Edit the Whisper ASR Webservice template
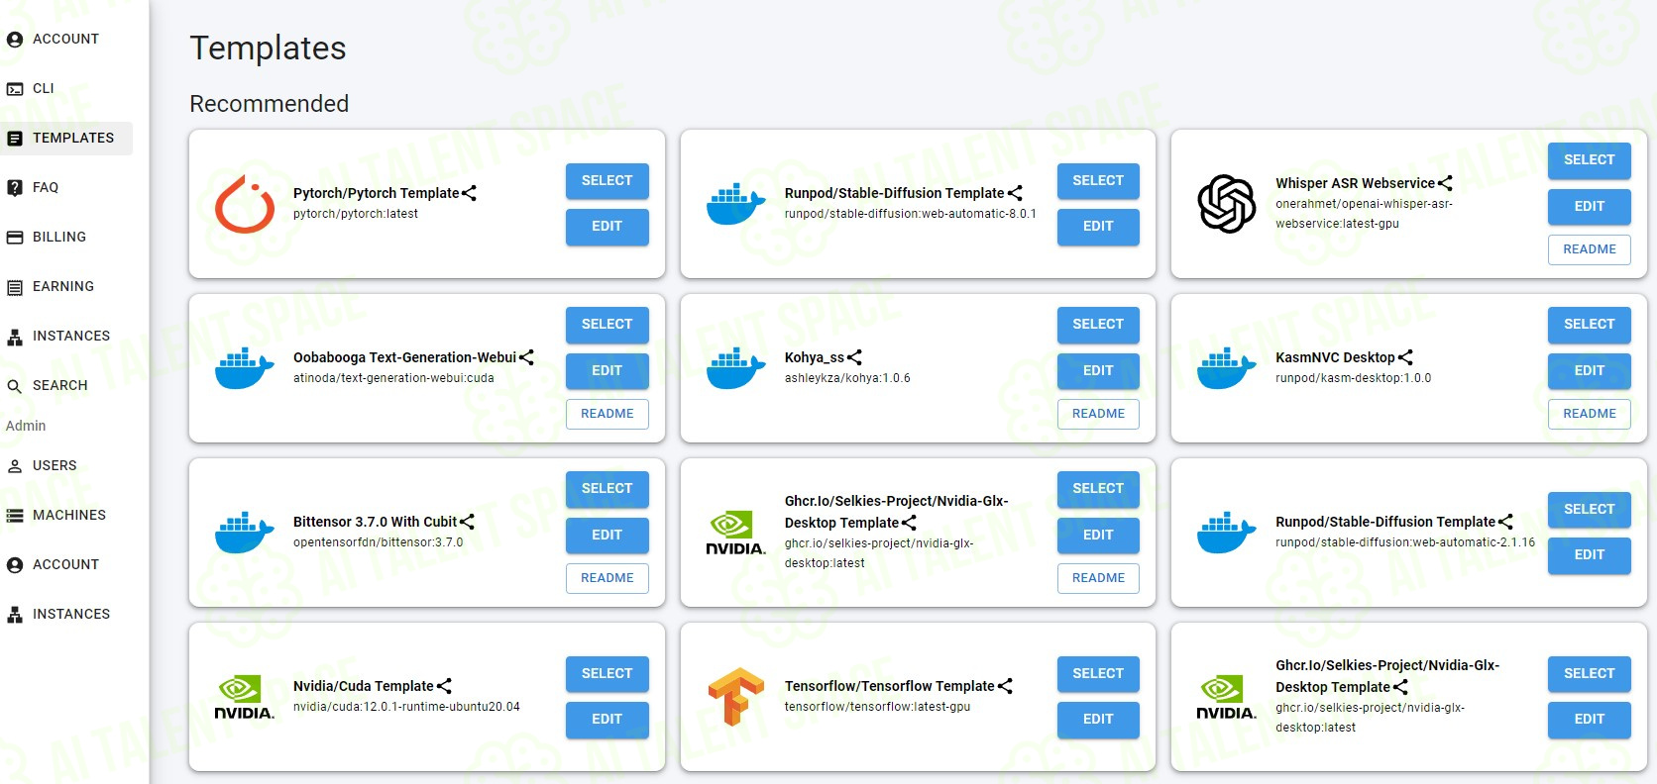The height and width of the screenshot is (784, 1657). (1590, 206)
